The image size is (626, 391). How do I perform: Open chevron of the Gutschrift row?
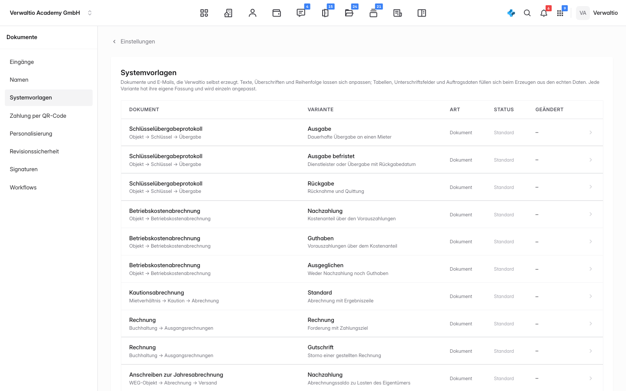[590, 351]
